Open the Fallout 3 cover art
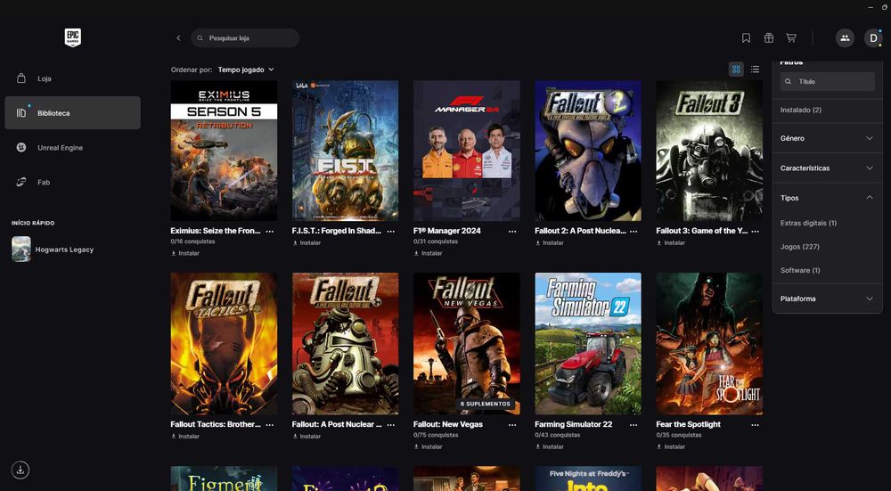Image resolution: width=891 pixels, height=491 pixels. (x=709, y=151)
